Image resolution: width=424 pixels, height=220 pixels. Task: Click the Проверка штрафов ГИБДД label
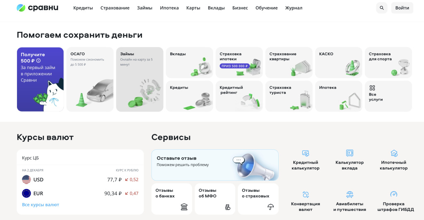point(395,206)
